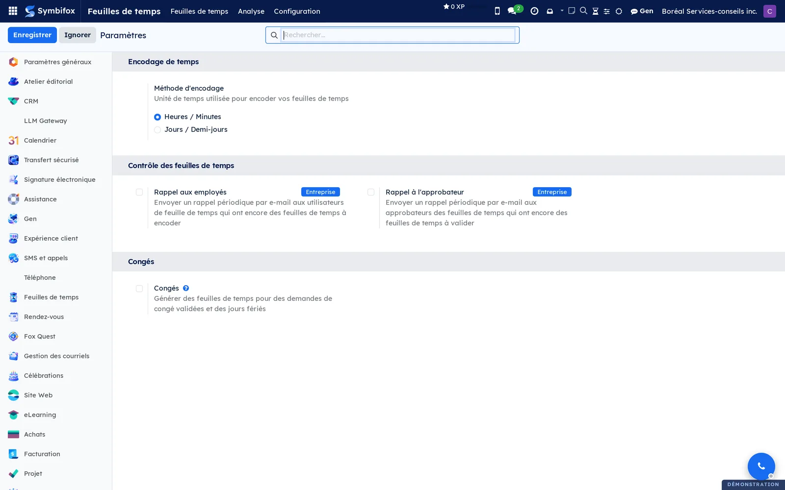Select CRM icon in sidebar
Image resolution: width=785 pixels, height=490 pixels.
click(13, 101)
